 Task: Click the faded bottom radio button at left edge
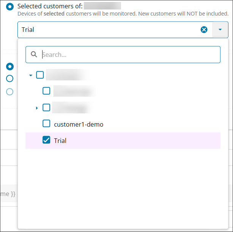10,91
